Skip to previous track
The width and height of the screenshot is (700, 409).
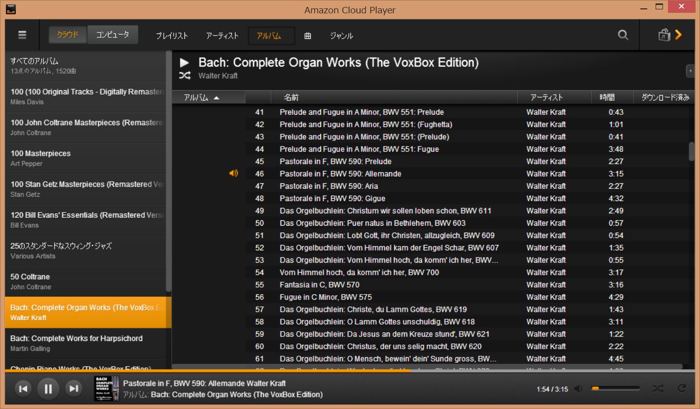(23, 389)
